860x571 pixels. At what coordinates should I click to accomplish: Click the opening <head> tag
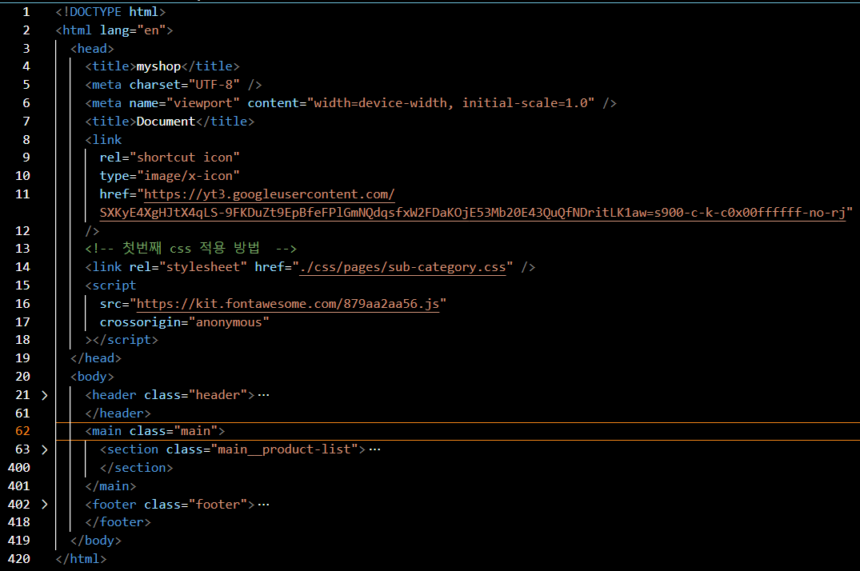pos(92,49)
